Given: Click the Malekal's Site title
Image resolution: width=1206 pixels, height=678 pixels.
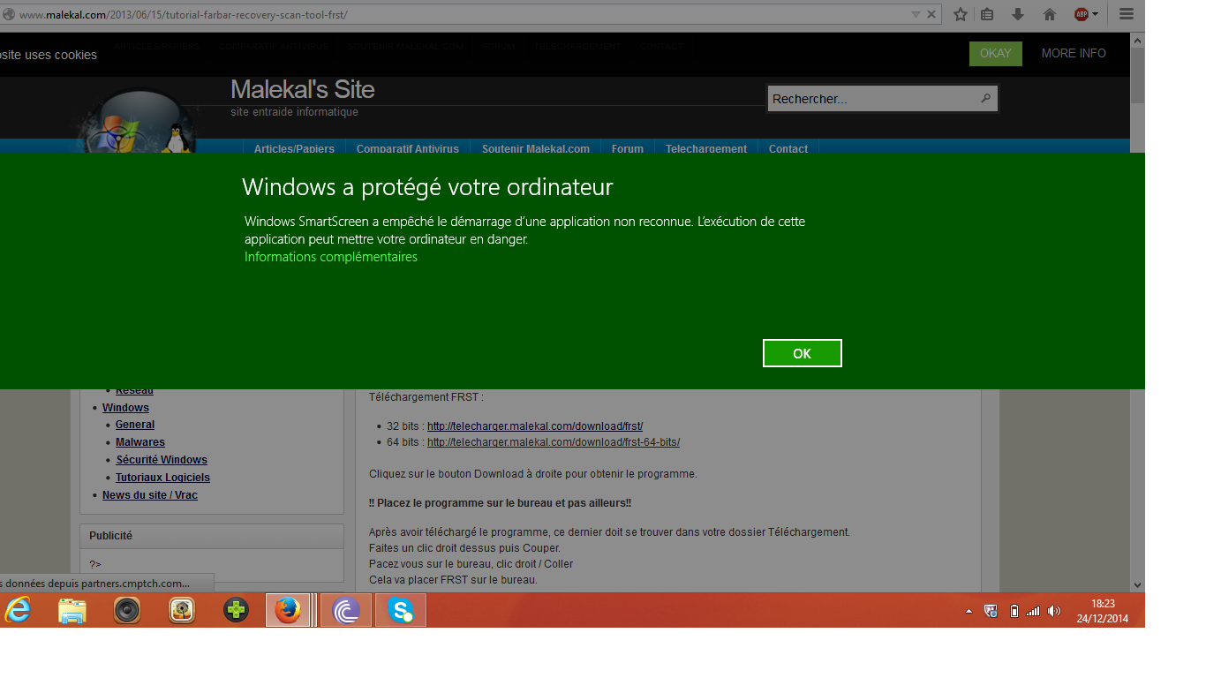Looking at the screenshot, I should [x=302, y=90].
